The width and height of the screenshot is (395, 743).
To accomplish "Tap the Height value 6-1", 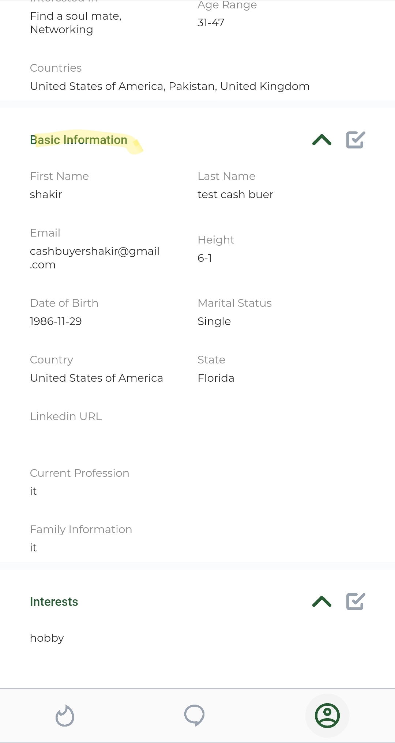I will [205, 258].
